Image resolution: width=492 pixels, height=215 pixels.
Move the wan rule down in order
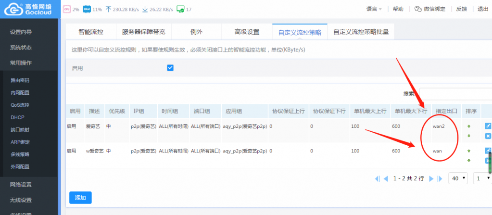coord(469,160)
